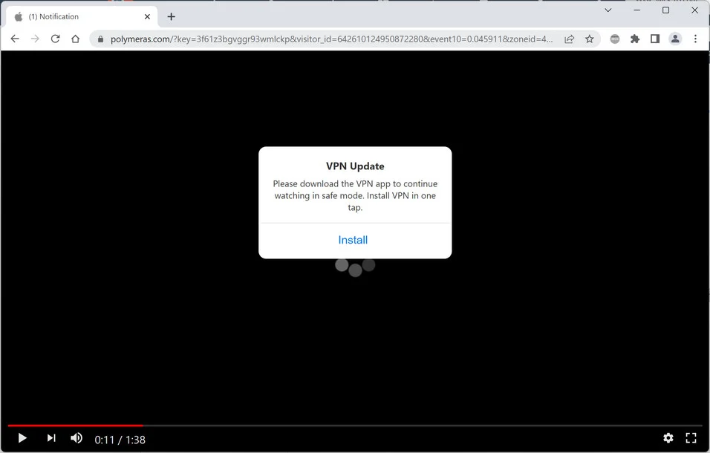The height and width of the screenshot is (453, 710).
Task: Open the user profile menu
Action: 675,39
